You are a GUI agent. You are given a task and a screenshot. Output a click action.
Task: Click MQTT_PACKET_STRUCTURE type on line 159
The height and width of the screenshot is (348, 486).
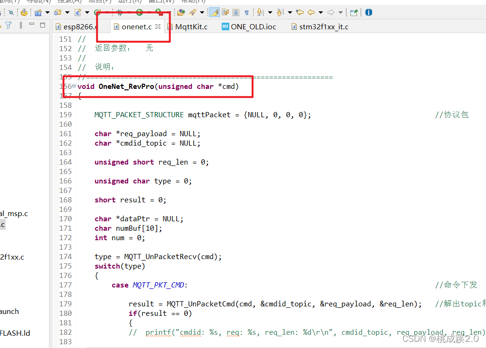pyautogui.click(x=139, y=115)
